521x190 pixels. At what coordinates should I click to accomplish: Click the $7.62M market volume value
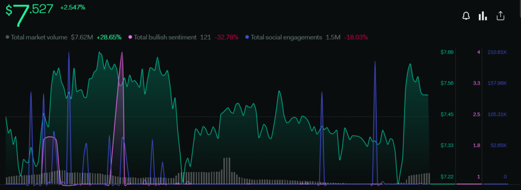[x=82, y=37]
